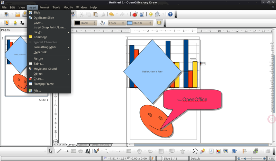Viewport: 276px width, 161px height.
Task: Pick the Ellipse tool
Action: [81, 151]
